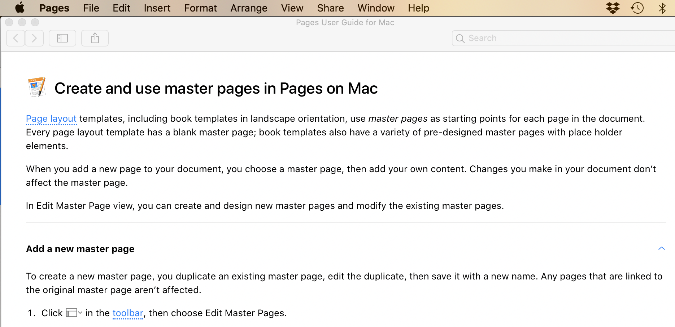Open the Pages application menu
Viewport: 675px width, 327px height.
tap(54, 8)
